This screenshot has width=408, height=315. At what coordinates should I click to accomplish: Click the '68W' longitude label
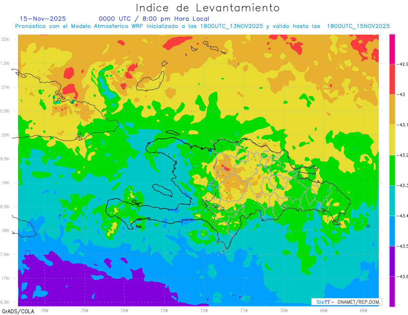(363, 310)
